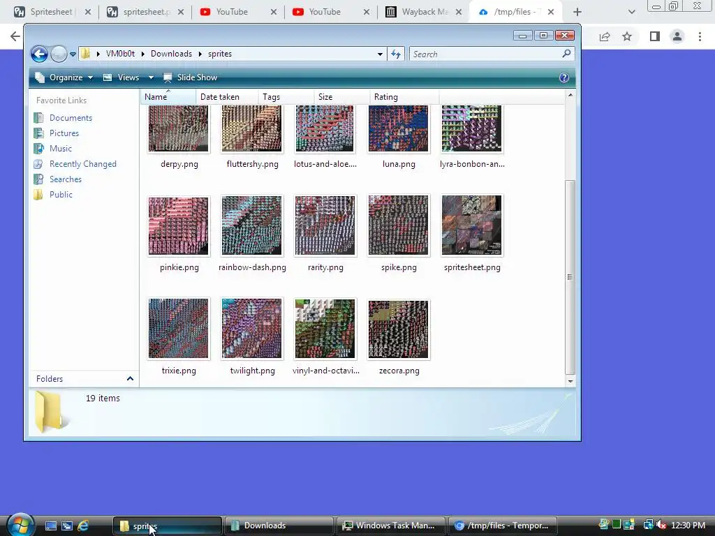This screenshot has height=536, width=715.
Task: Navigate to Downloads in the breadcrumb
Action: coord(172,54)
